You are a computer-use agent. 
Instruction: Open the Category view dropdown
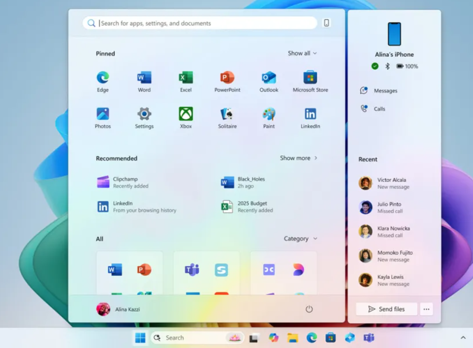[x=300, y=239]
